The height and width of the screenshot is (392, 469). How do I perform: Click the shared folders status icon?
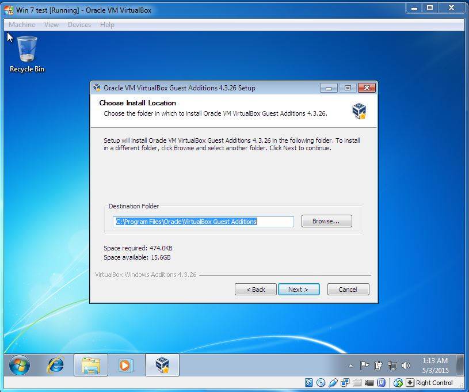[x=357, y=383]
